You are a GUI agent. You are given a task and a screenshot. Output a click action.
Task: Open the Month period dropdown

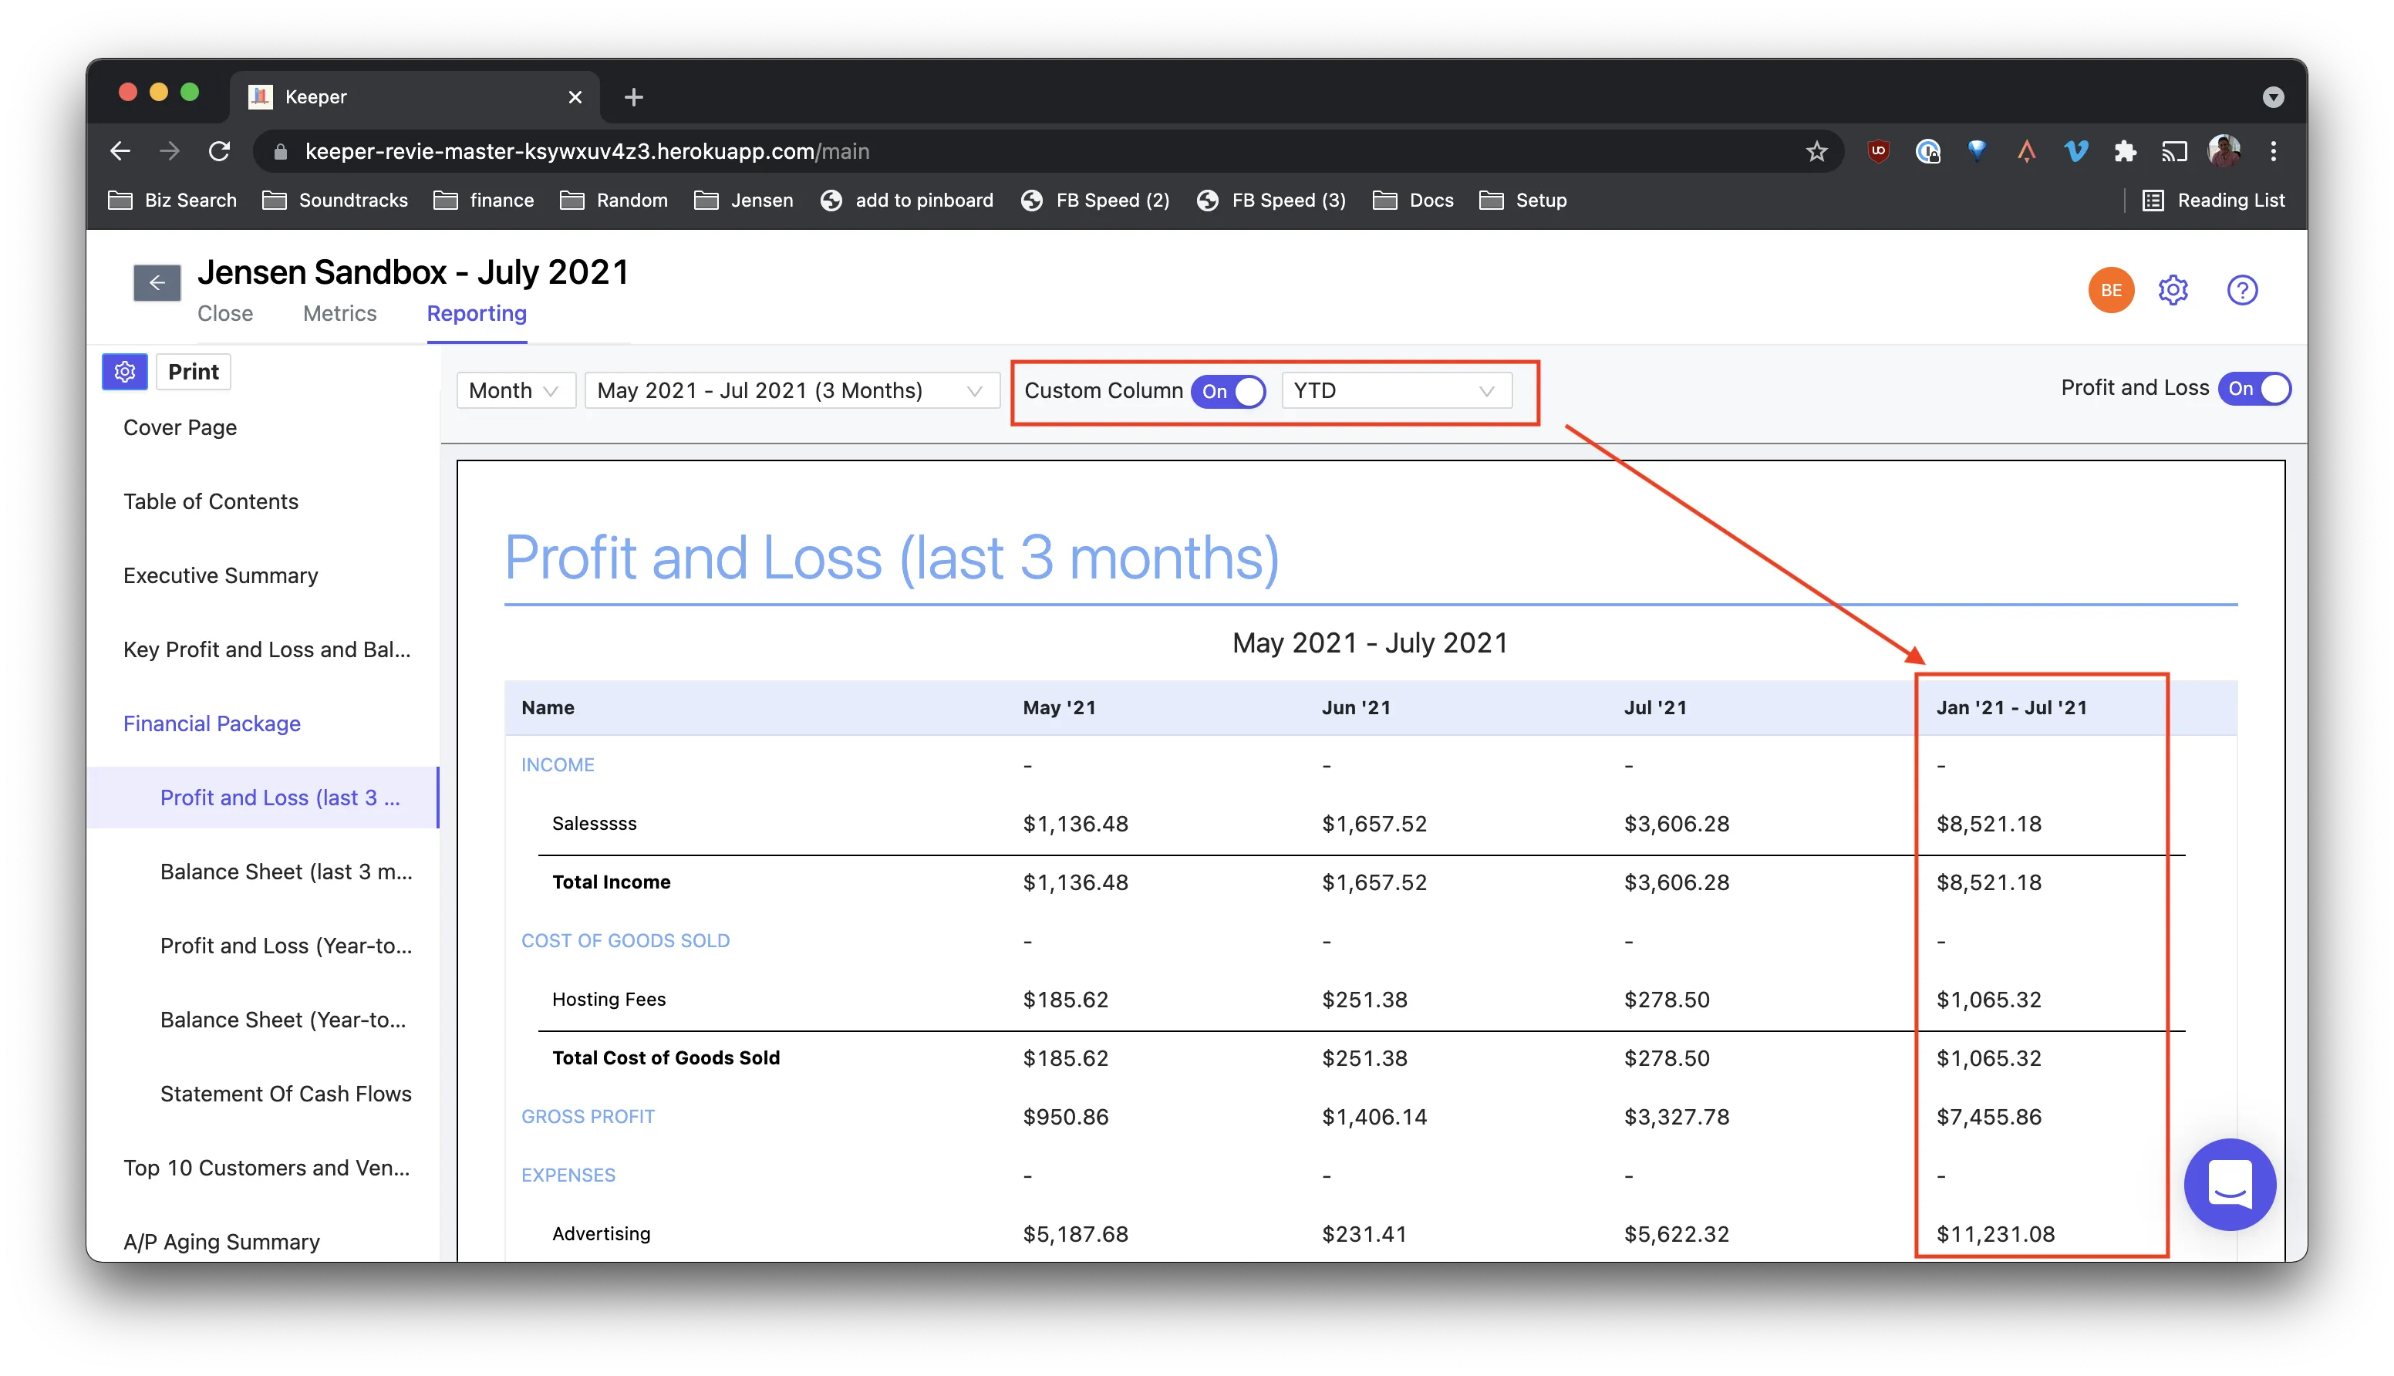coord(515,390)
